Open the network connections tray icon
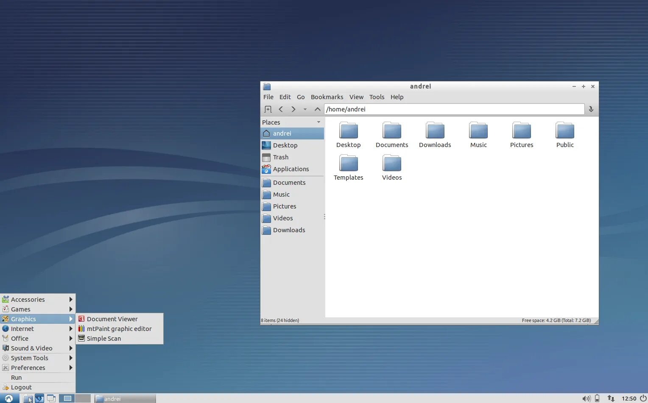This screenshot has height=403, width=648. 611,398
